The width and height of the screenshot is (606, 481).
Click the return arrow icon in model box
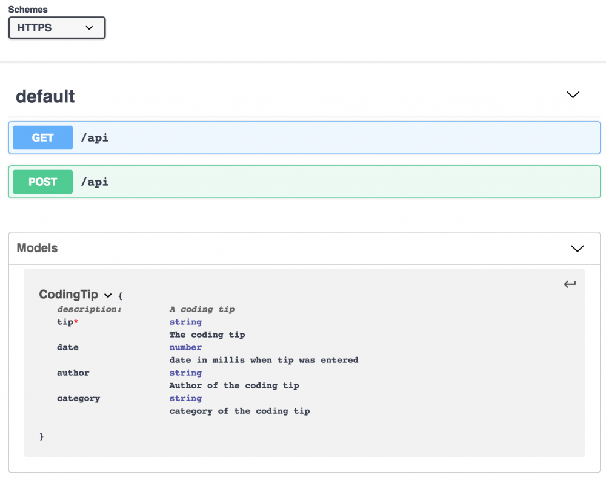[570, 284]
